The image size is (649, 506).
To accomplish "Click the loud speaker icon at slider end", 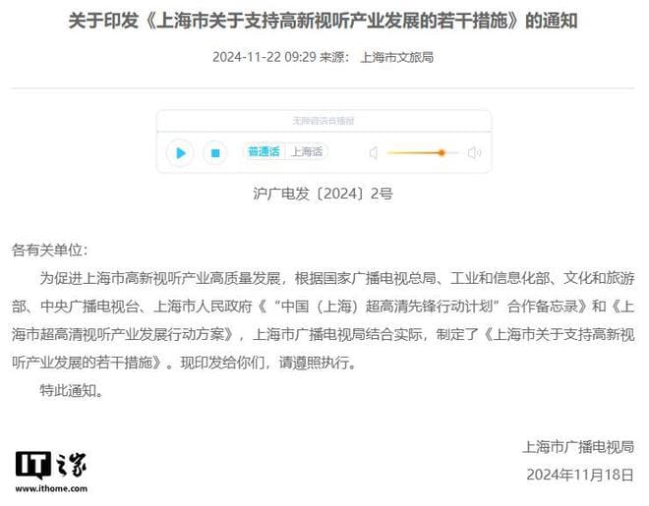I will [474, 153].
